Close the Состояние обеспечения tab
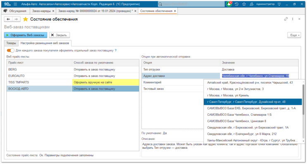 [175, 11]
